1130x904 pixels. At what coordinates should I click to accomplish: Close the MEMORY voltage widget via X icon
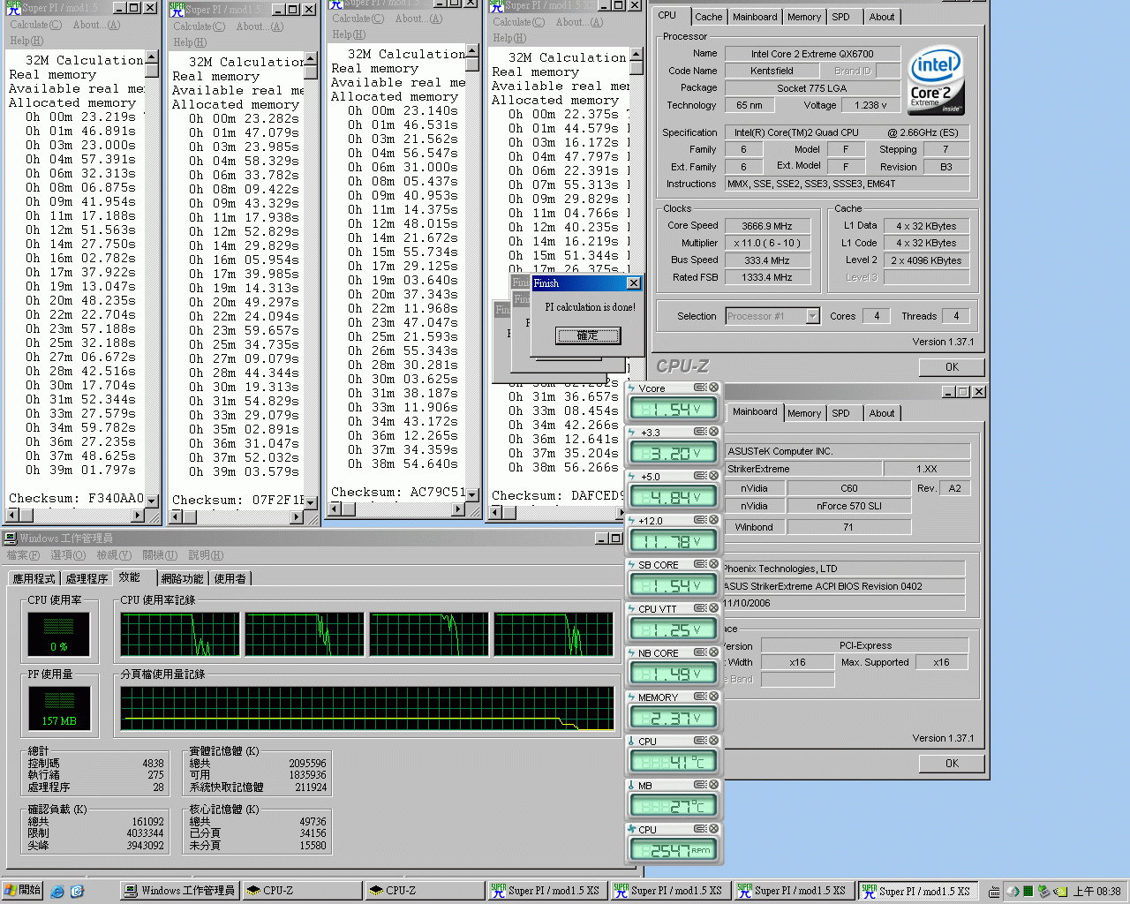[713, 697]
